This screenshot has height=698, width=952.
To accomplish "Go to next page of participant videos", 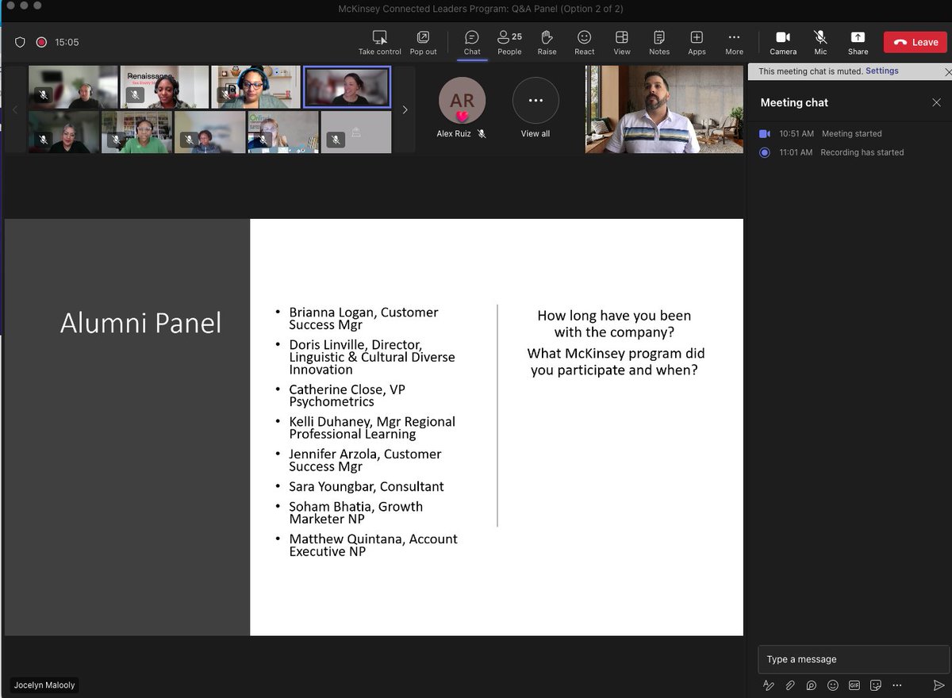I will pyautogui.click(x=405, y=109).
